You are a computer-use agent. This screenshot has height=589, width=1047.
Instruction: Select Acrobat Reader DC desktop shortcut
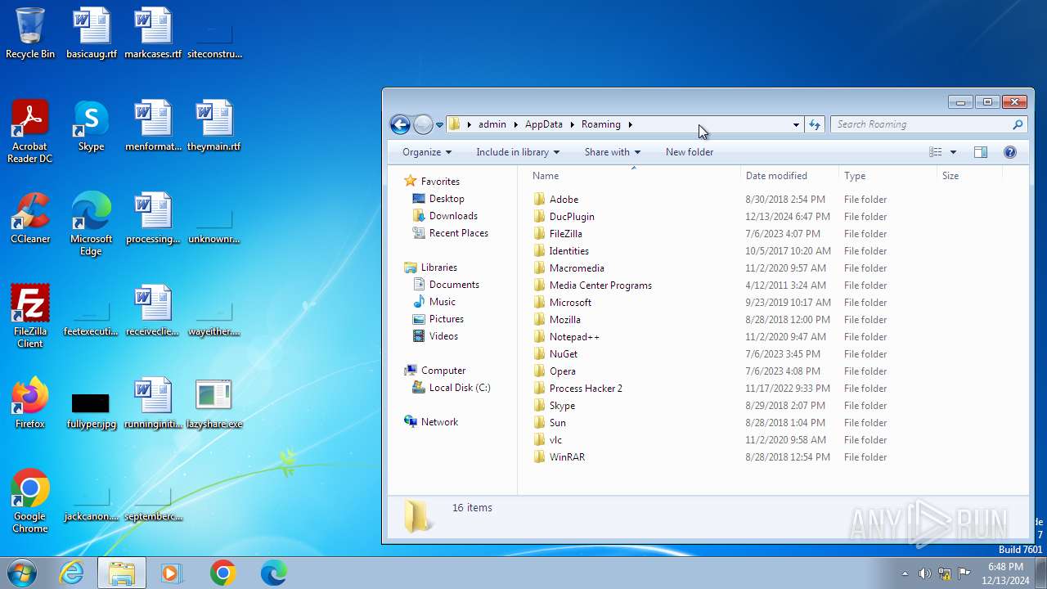[30, 131]
